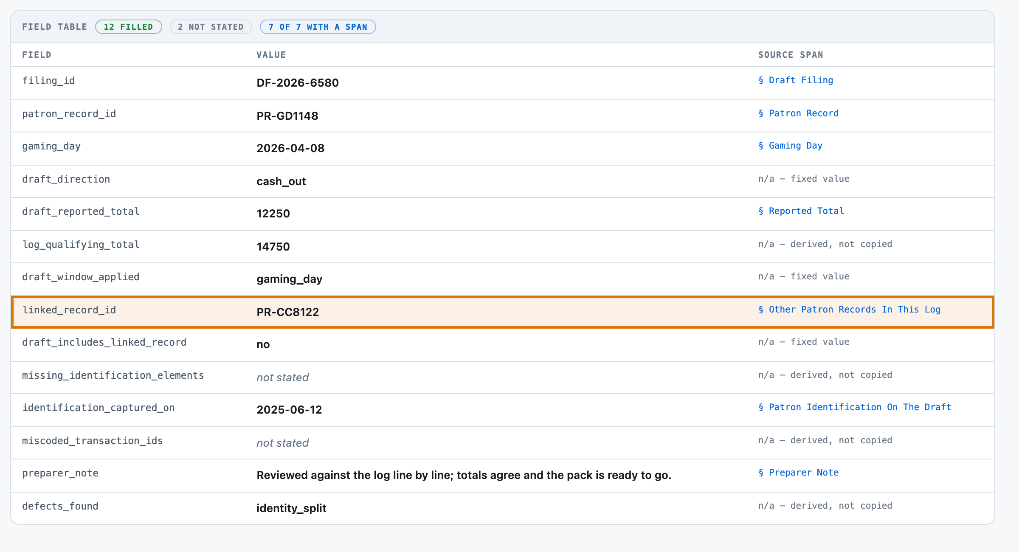Open the Patron Record source span link
Image resolution: width=1019 pixels, height=552 pixels.
pos(798,113)
